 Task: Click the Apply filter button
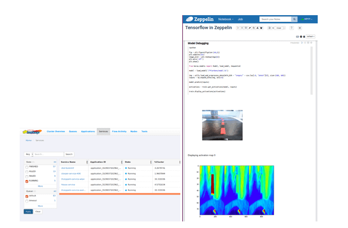[x=28, y=211]
